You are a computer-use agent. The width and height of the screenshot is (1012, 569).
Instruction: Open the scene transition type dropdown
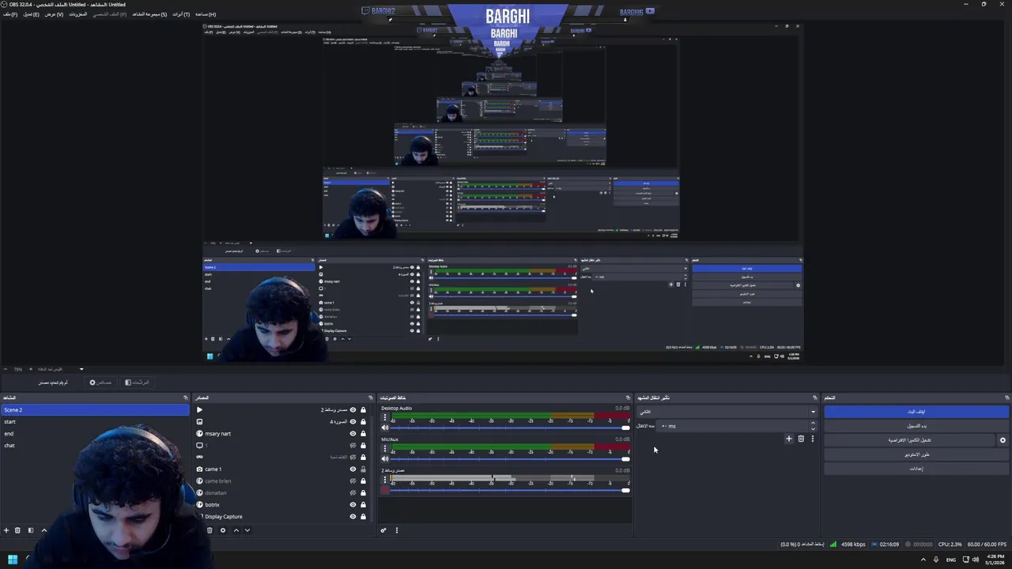(727, 412)
